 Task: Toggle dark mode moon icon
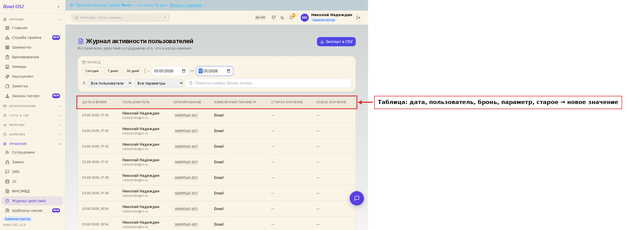[282, 18]
